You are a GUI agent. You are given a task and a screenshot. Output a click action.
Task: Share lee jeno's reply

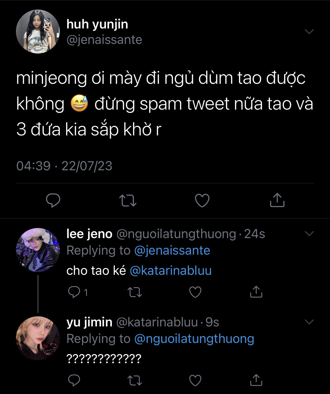[x=256, y=292]
